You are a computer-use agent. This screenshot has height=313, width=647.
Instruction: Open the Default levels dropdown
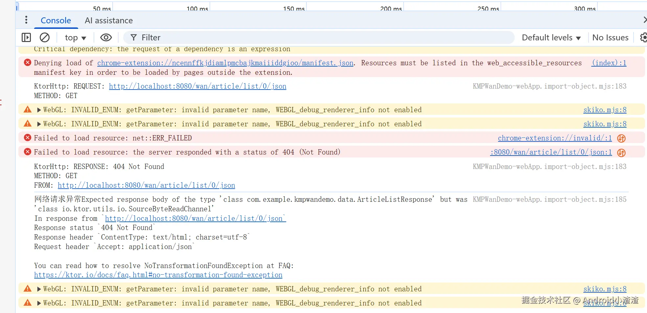(551, 38)
